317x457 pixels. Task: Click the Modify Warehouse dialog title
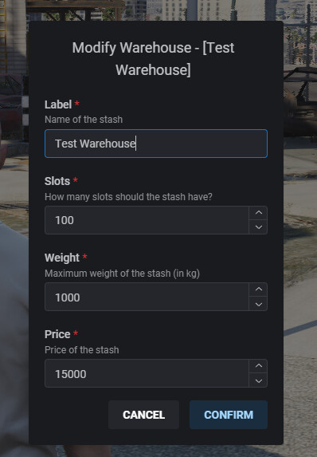pyautogui.click(x=153, y=58)
